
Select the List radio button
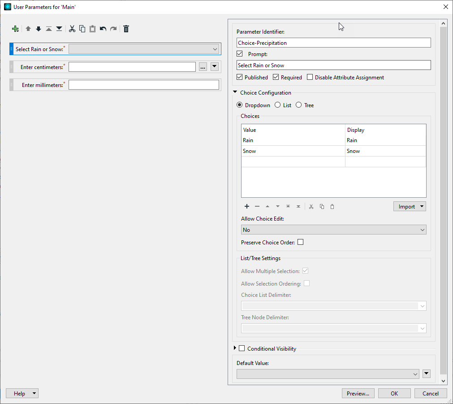(x=278, y=105)
